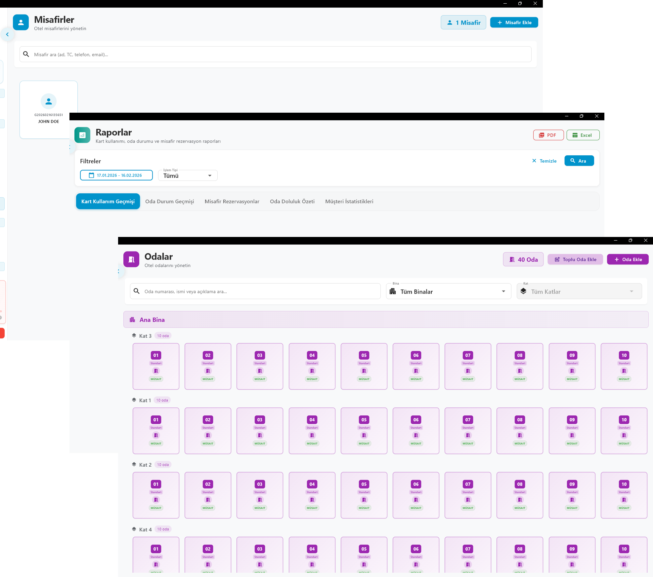The height and width of the screenshot is (577, 653).
Task: Open the Tüm Katlar floor dropdown
Action: click(579, 291)
